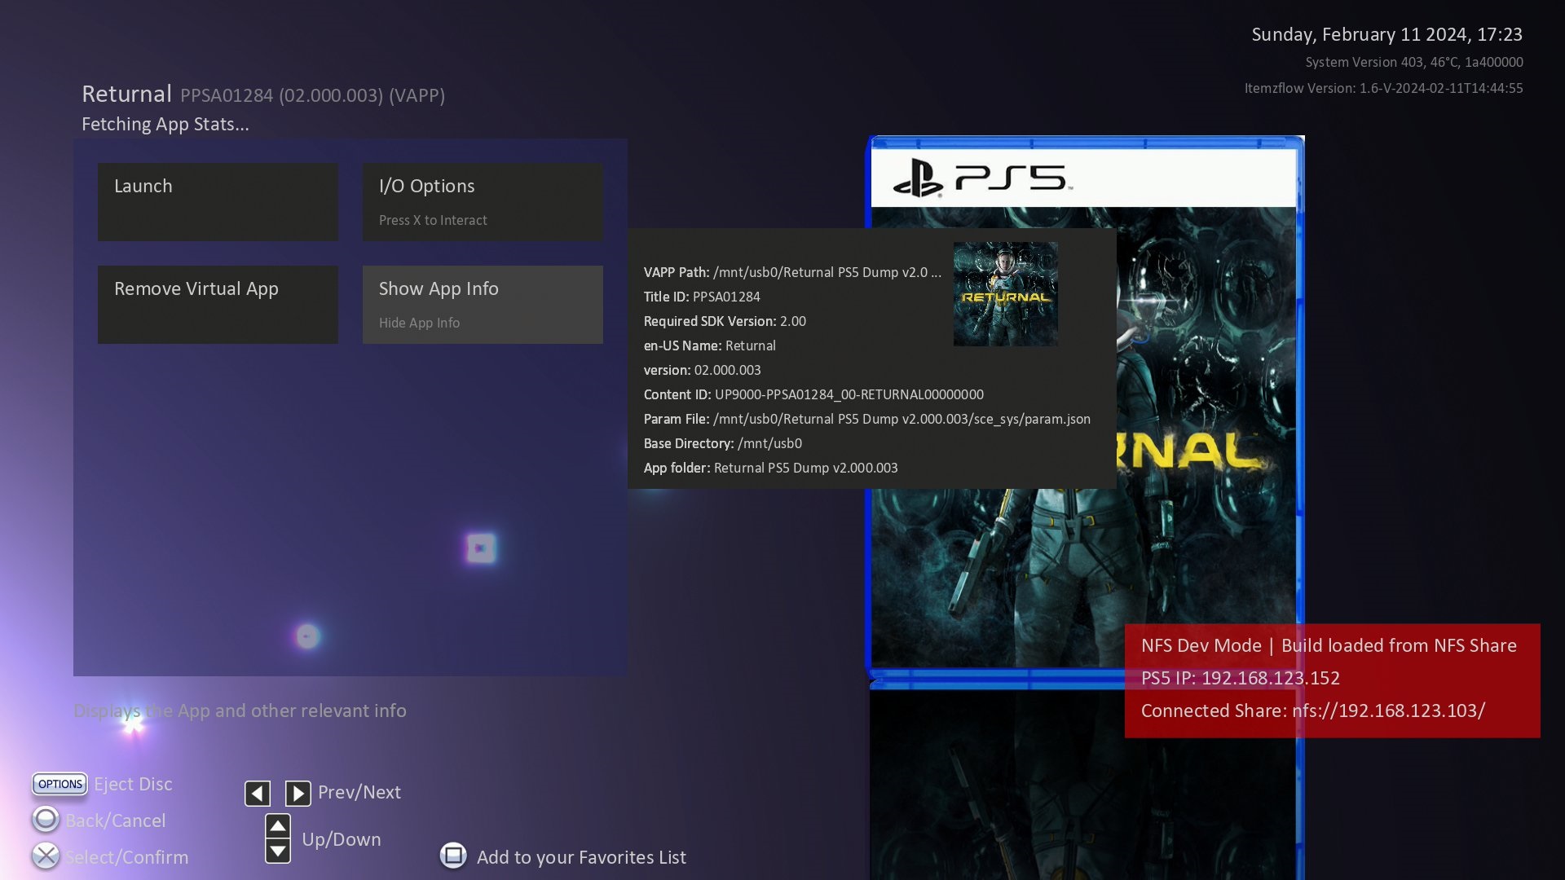Click the up arrow d-pad icon

[x=278, y=825]
